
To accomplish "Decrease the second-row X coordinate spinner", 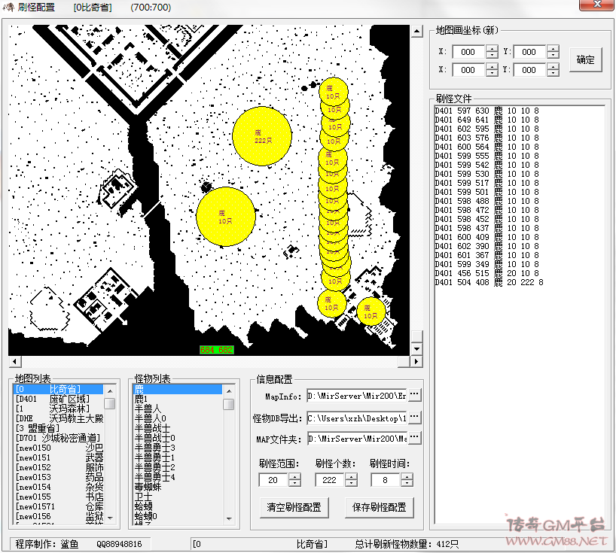I will [x=492, y=73].
